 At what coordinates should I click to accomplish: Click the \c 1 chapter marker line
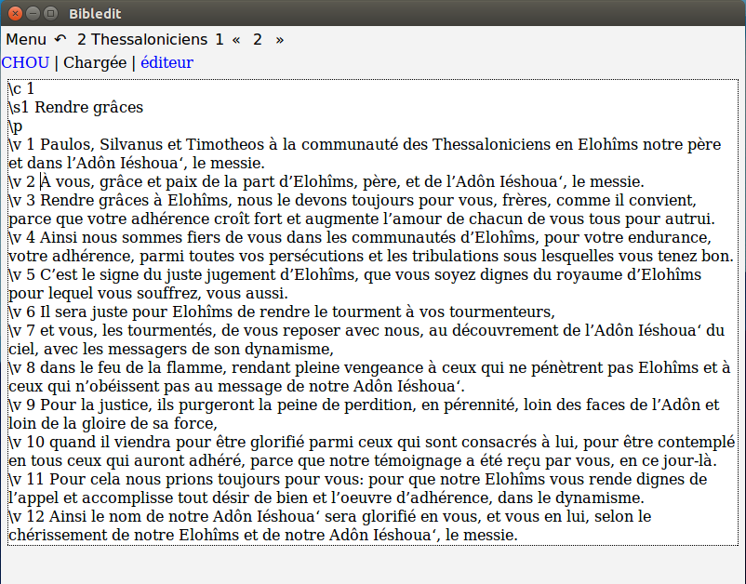coord(21,88)
